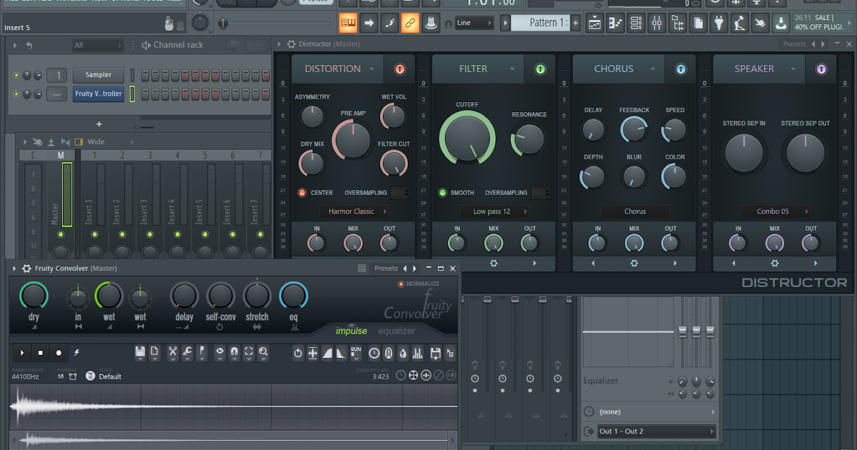The height and width of the screenshot is (450, 857).
Task: Select the Sampler channel button
Action: coord(98,75)
